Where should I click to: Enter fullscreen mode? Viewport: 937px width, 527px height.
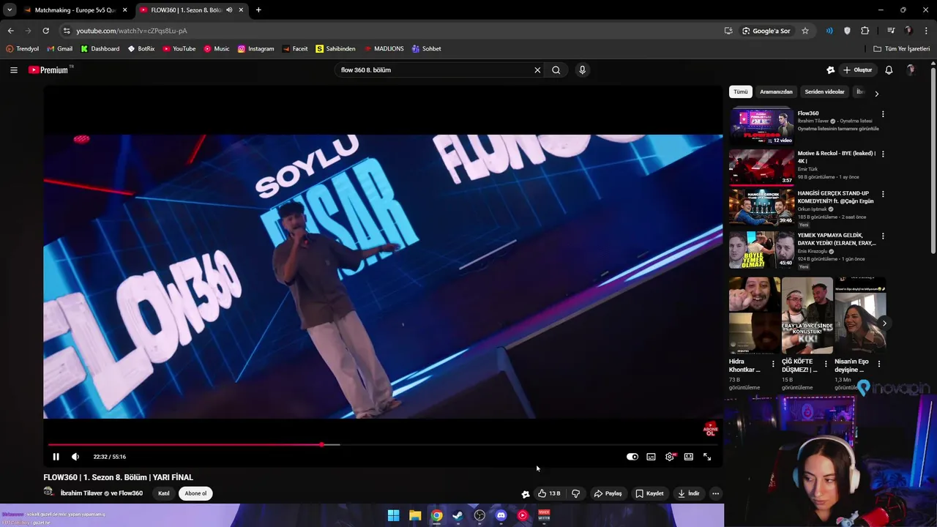click(707, 457)
